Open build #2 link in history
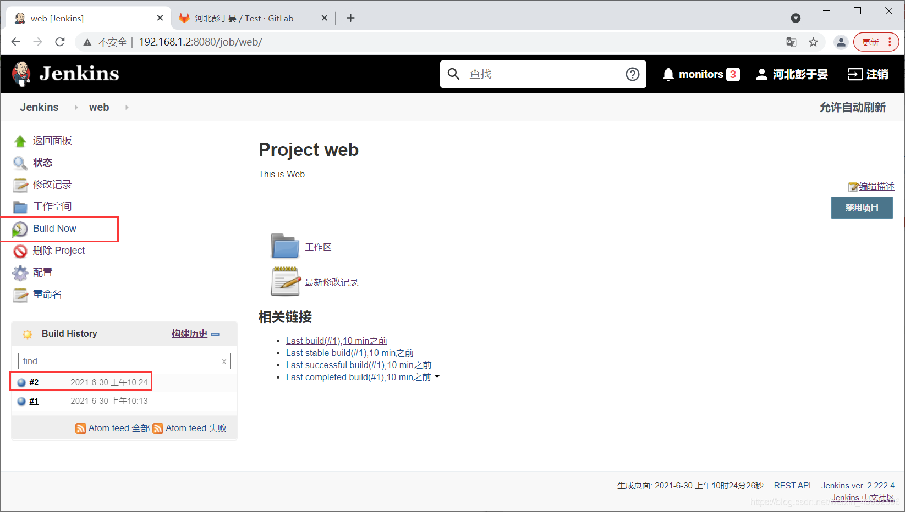 point(34,382)
